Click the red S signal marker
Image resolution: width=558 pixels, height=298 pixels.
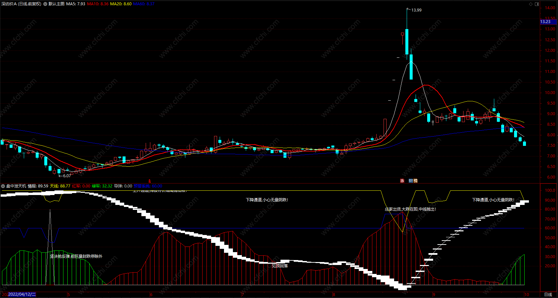coord(149,181)
